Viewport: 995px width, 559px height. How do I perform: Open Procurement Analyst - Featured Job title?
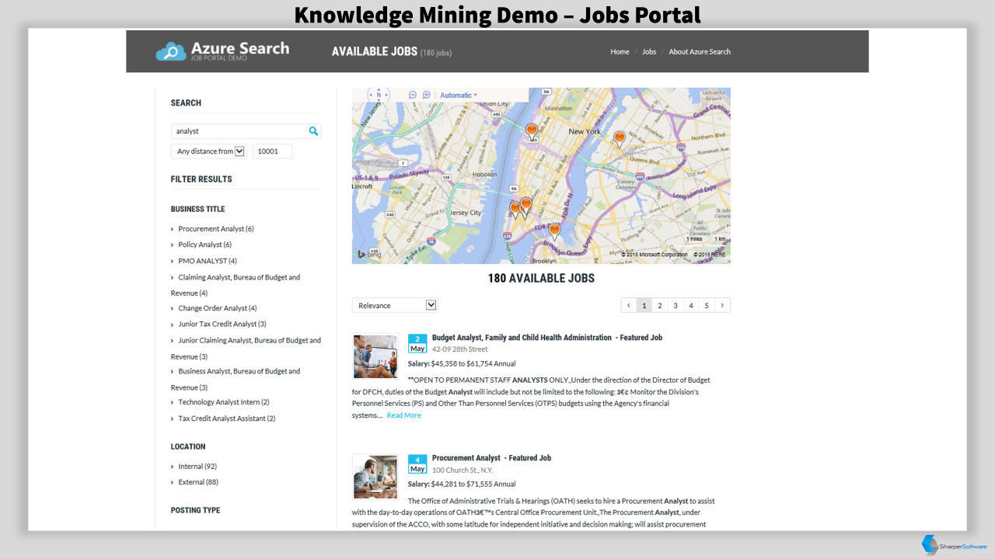pos(491,458)
